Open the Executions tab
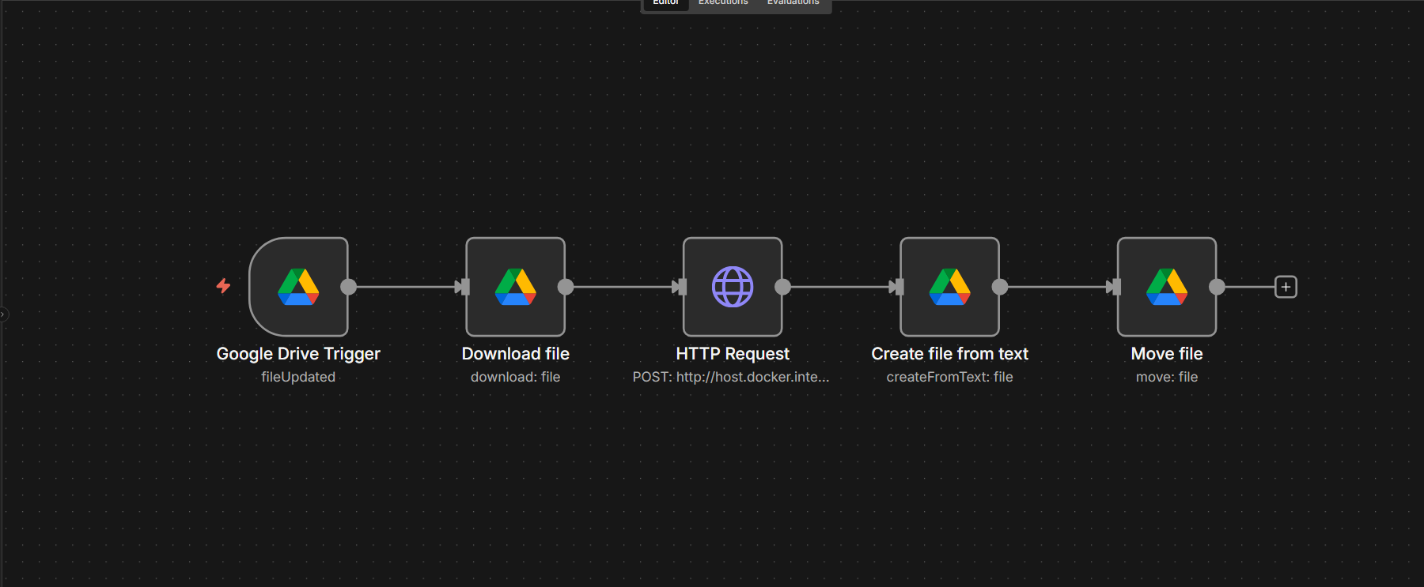The width and height of the screenshot is (1424, 587). tap(722, 3)
